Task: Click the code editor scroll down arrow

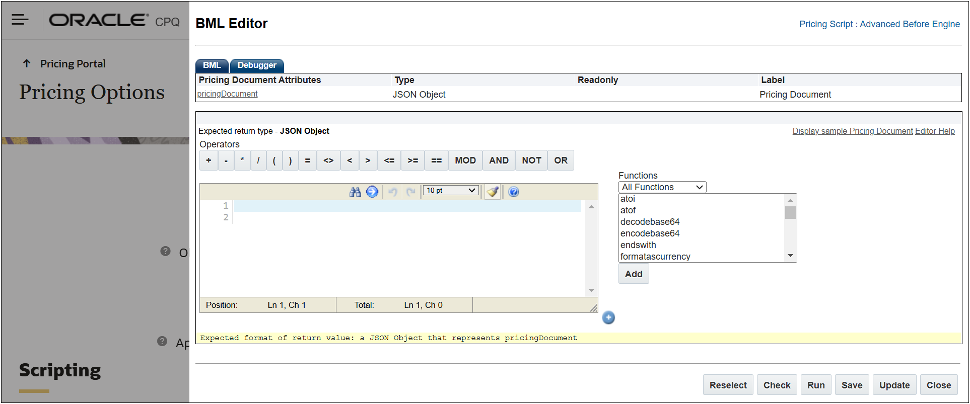Action: pos(591,290)
